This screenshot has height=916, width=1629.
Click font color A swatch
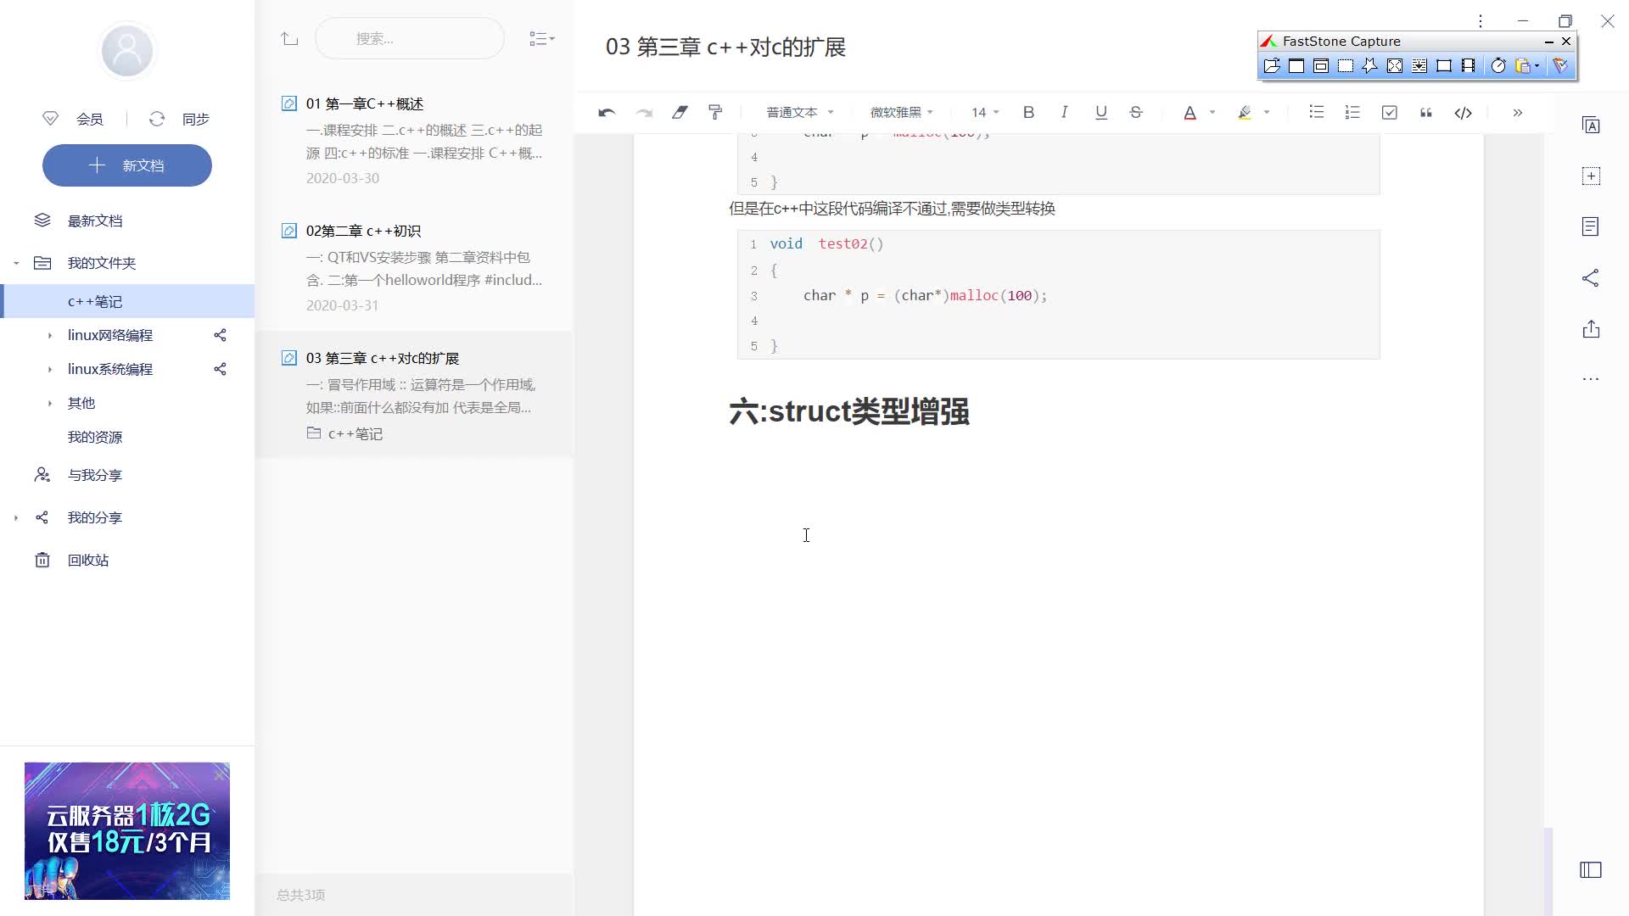point(1190,112)
